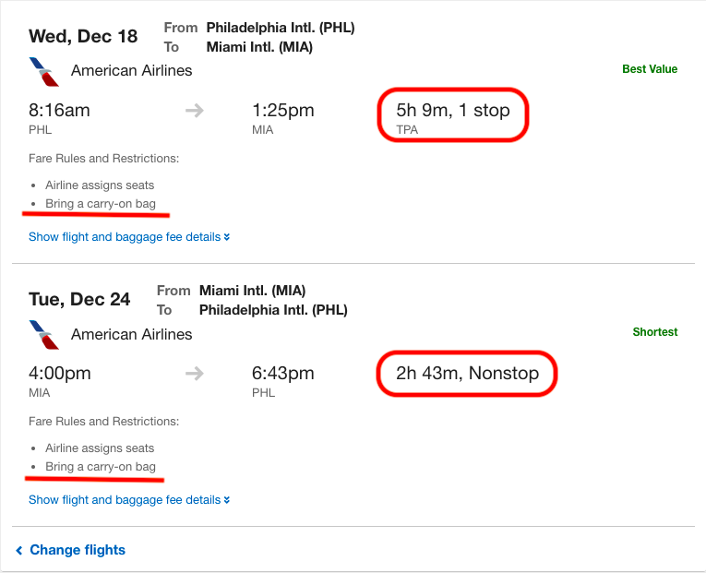
Task: Click the arrow icon between 8:16am and 1:25pm
Action: [195, 111]
